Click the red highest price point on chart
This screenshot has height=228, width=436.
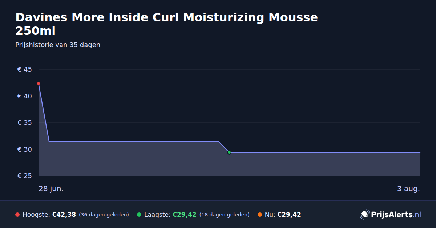tap(39, 84)
